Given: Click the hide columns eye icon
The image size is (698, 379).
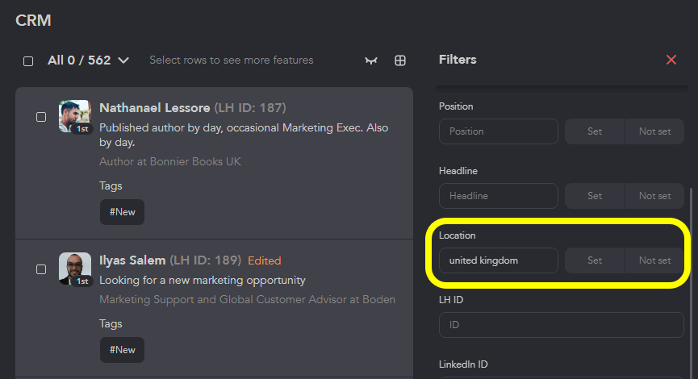Looking at the screenshot, I should coord(371,60).
